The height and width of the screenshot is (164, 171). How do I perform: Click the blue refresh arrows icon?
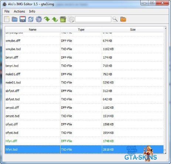click(x=31, y=19)
